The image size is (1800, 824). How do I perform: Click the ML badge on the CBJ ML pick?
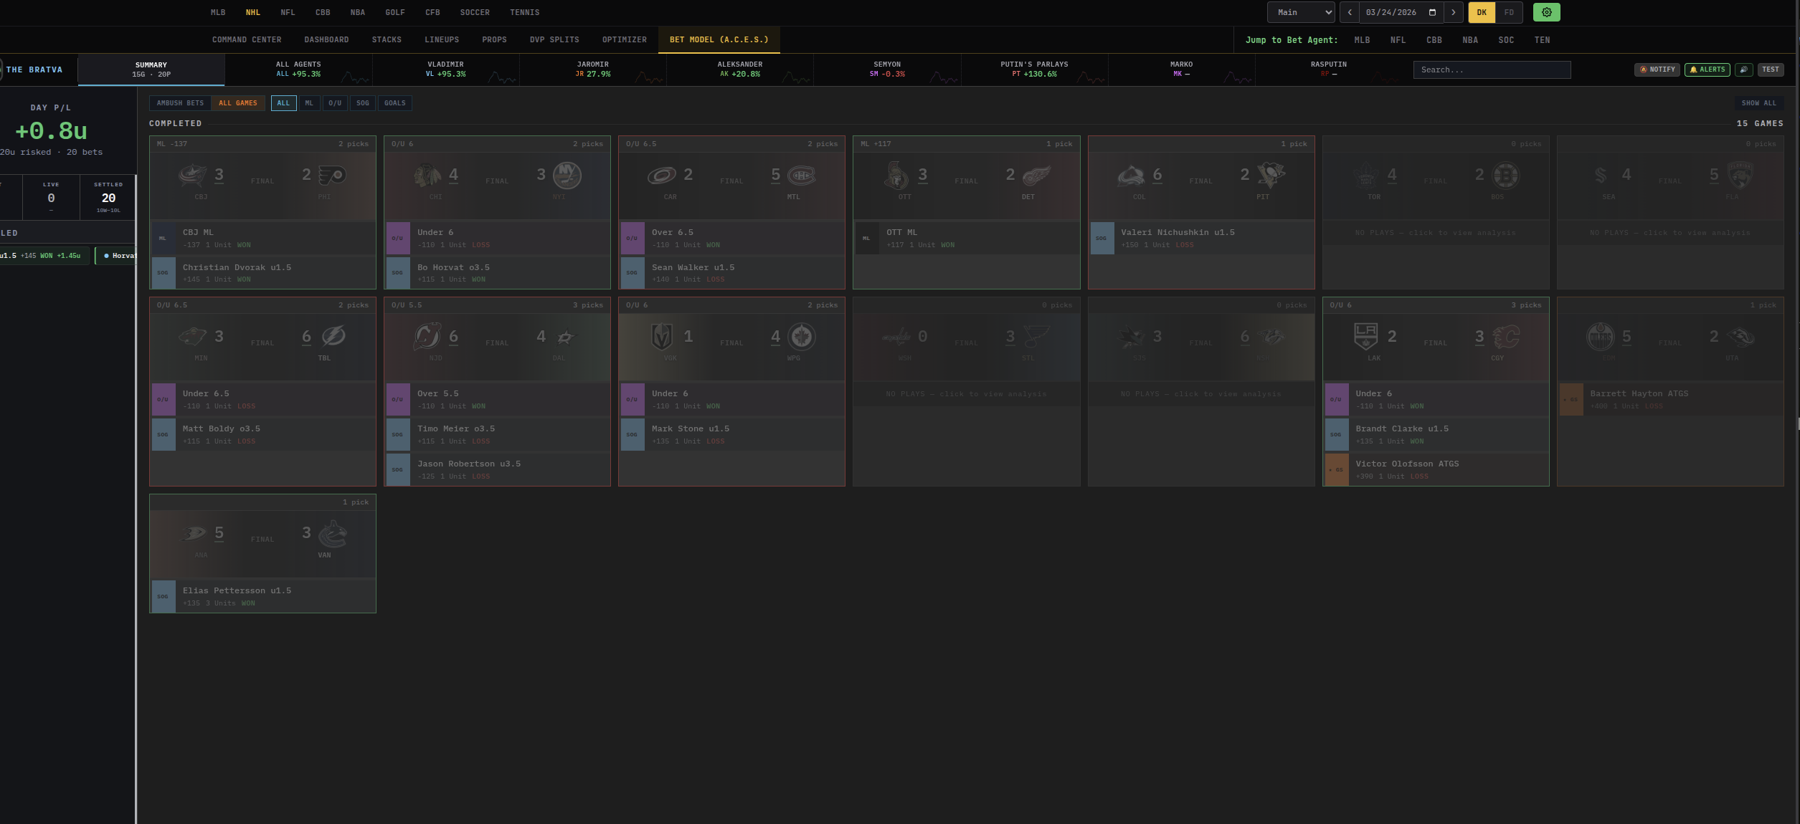point(163,239)
